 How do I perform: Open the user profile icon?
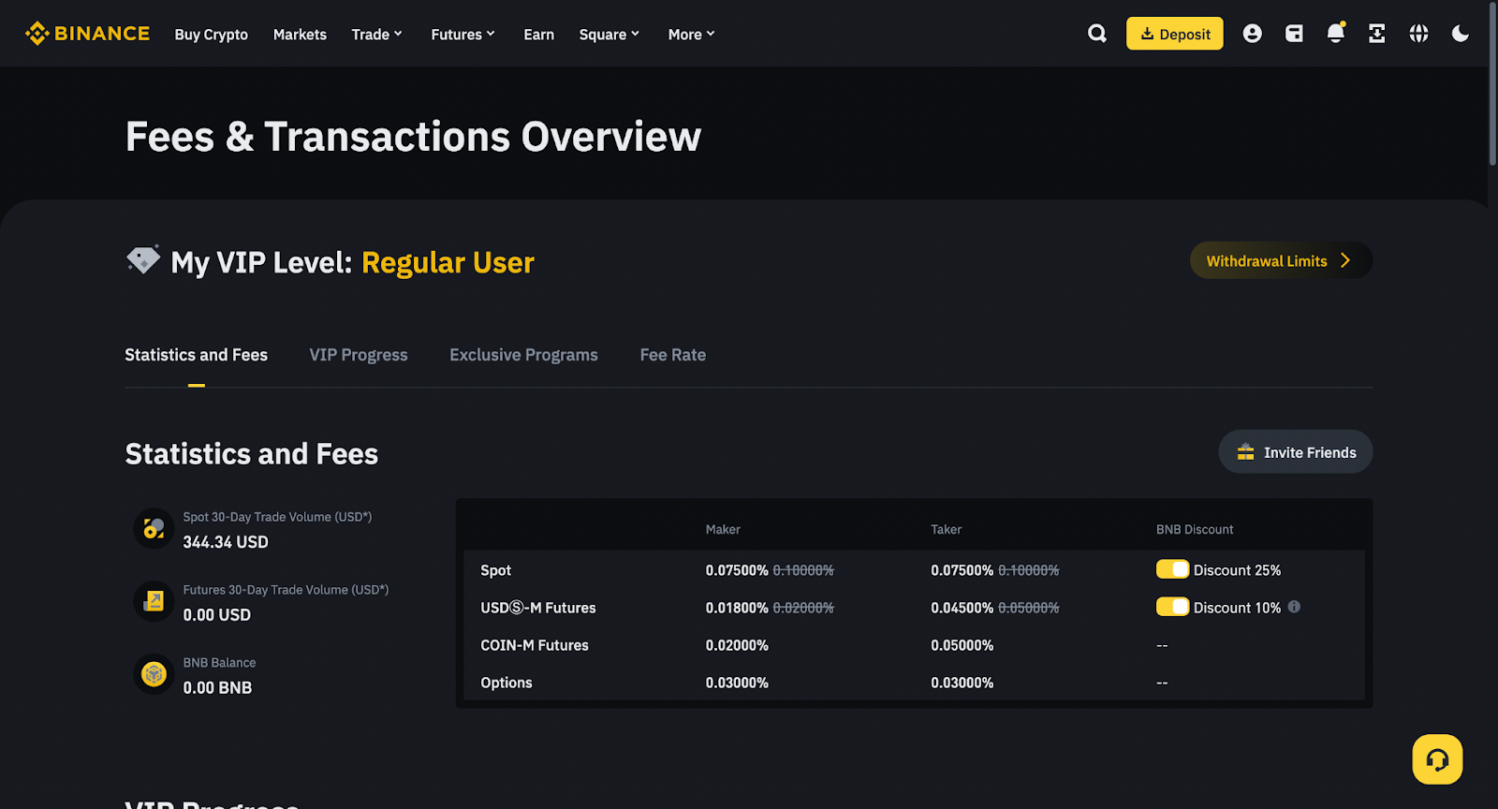[1252, 34]
